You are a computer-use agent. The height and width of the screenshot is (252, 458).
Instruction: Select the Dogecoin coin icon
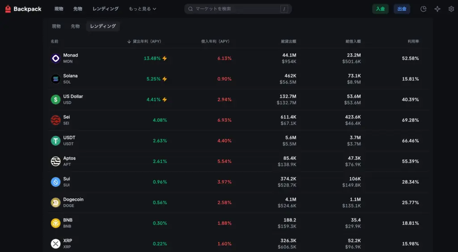55,202
